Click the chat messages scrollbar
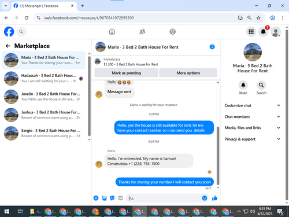Viewport: 289px width, 217px height. [x=218, y=156]
